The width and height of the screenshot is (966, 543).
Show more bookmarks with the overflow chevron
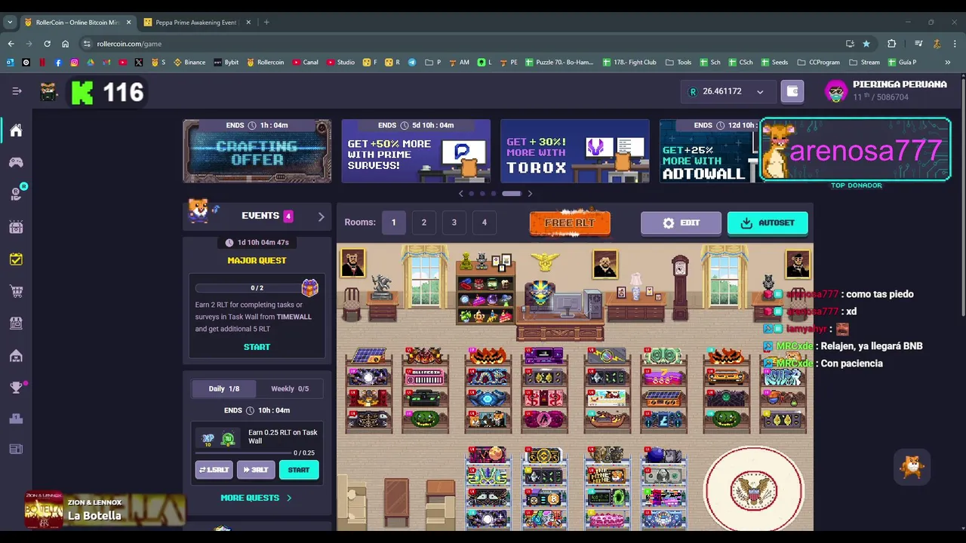pyautogui.click(x=948, y=63)
